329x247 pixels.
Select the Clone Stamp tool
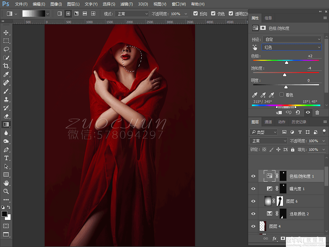(6, 99)
